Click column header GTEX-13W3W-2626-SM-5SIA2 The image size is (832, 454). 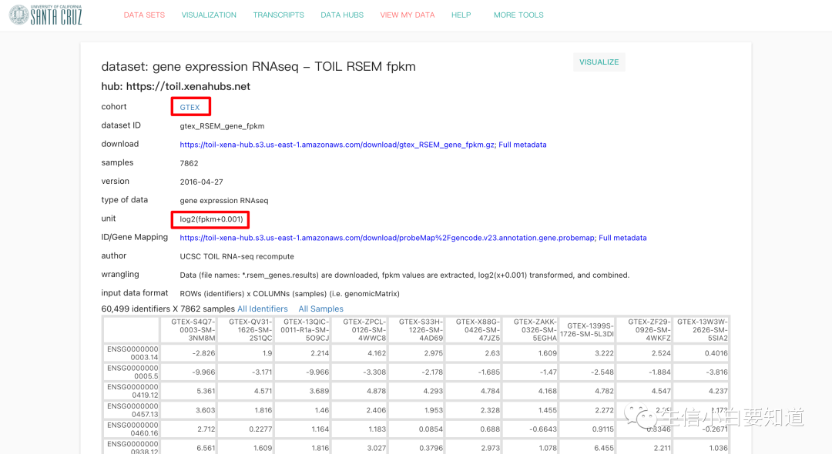703,329
